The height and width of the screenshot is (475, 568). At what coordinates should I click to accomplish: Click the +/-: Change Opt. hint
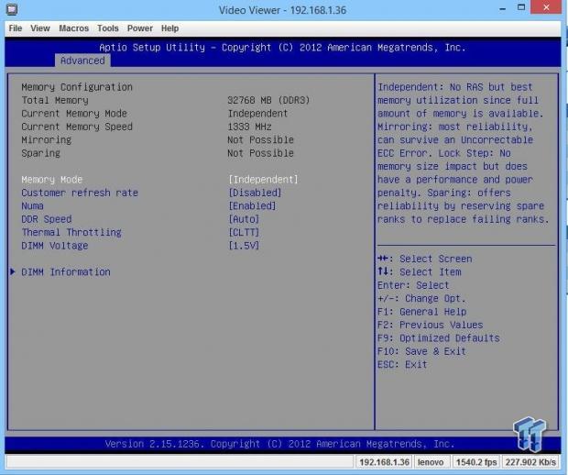(x=421, y=298)
